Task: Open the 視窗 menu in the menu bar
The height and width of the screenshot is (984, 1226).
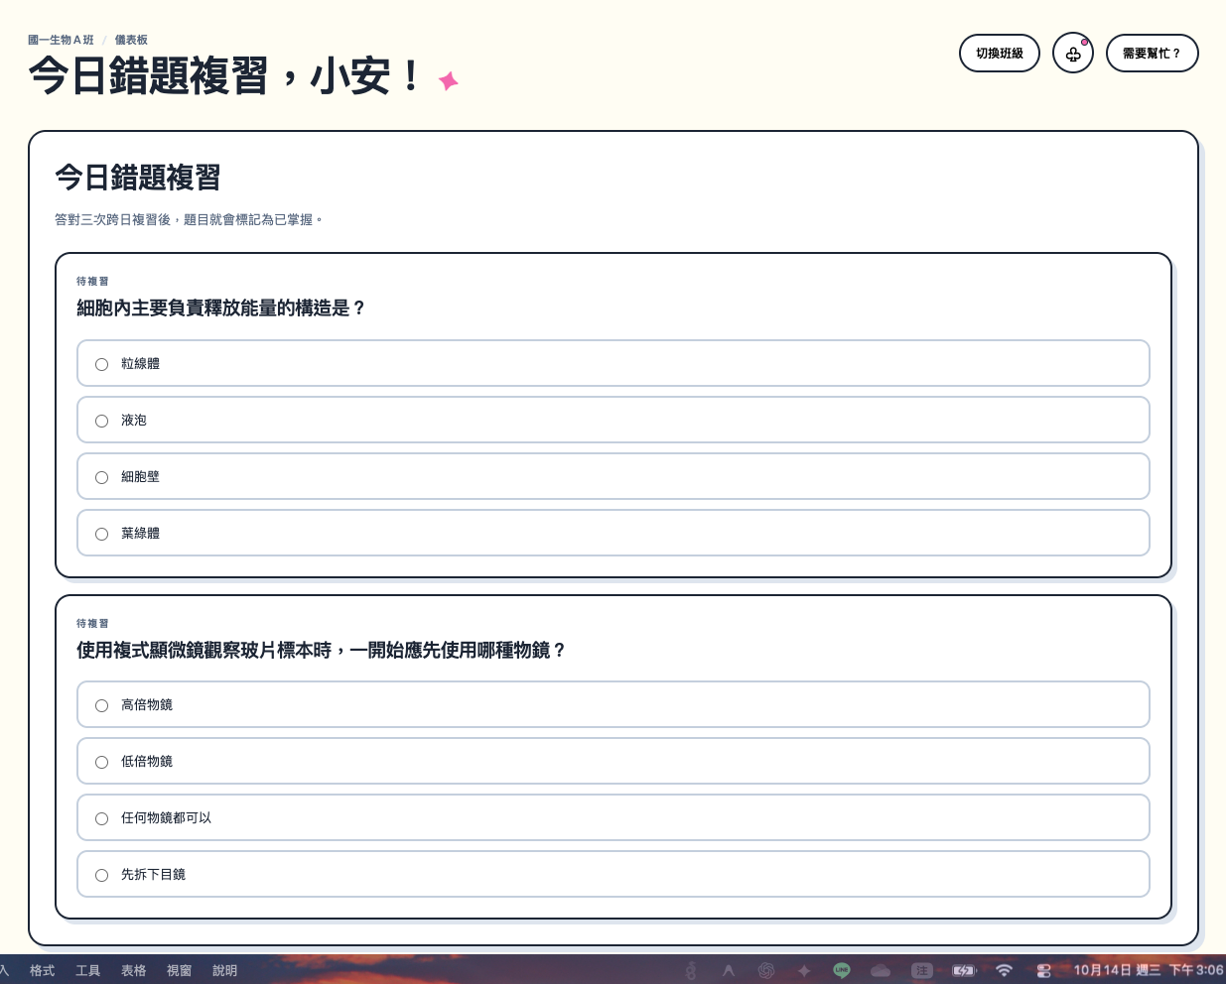Action: pos(180,970)
